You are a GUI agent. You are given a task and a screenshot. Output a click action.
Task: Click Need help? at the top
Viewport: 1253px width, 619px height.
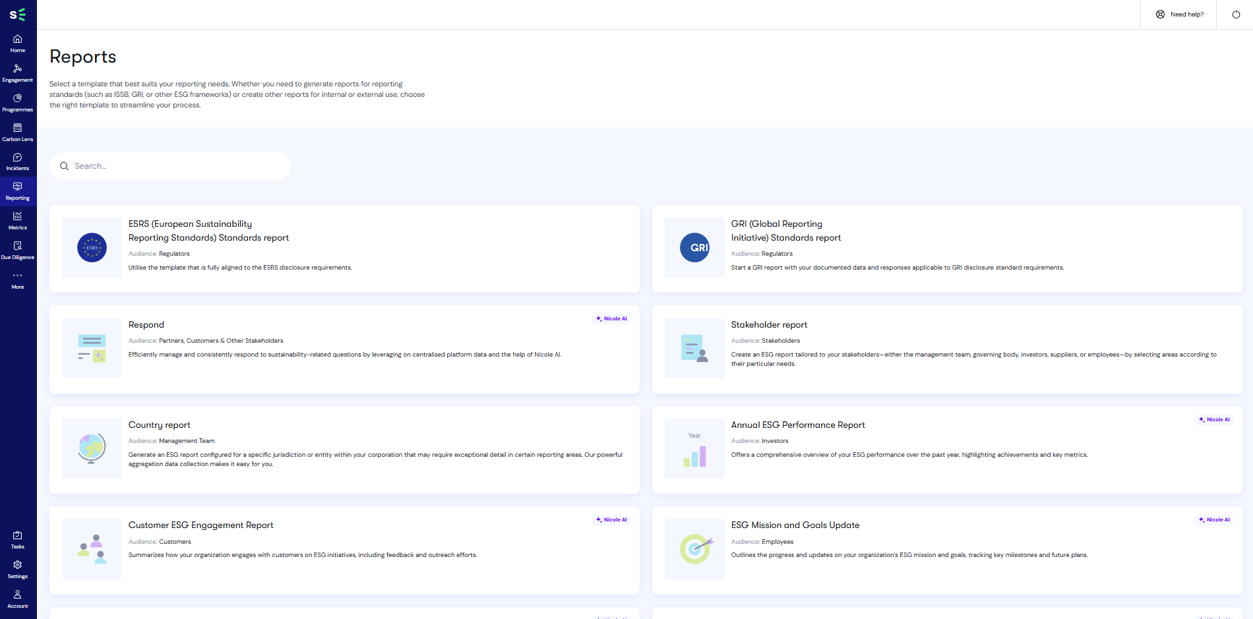click(1178, 14)
